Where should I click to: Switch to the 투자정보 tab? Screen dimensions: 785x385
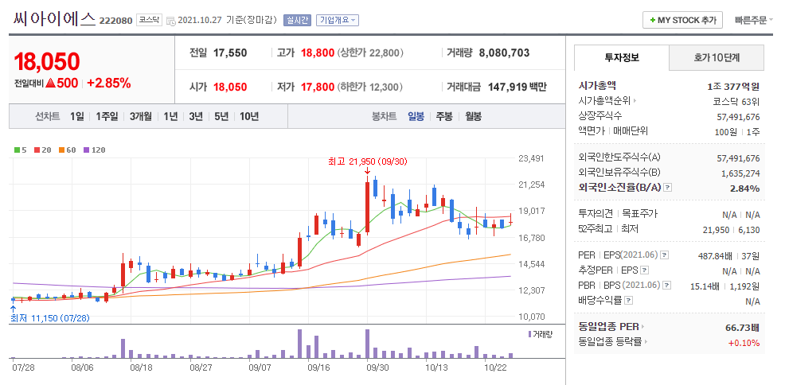click(621, 57)
